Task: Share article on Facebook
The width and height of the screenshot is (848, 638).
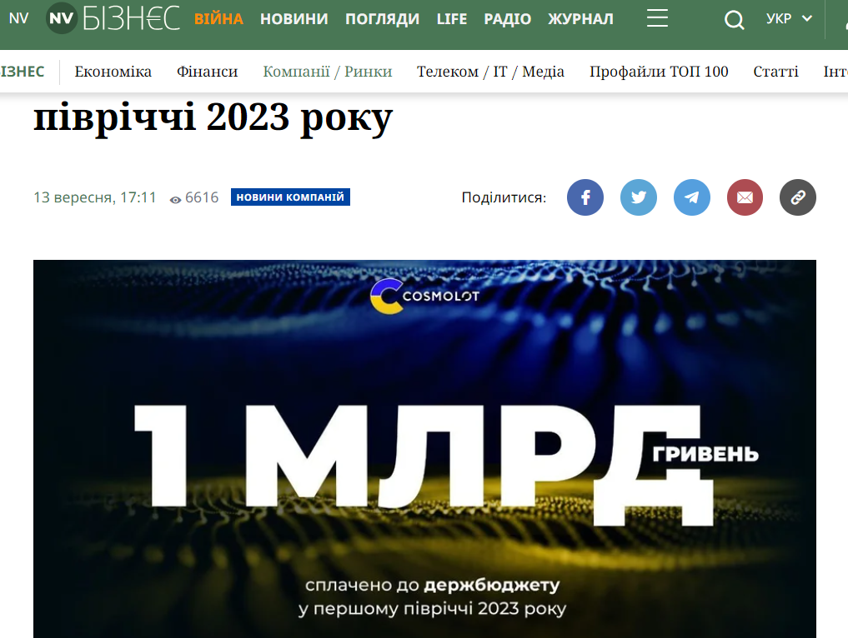Action: pos(585,197)
